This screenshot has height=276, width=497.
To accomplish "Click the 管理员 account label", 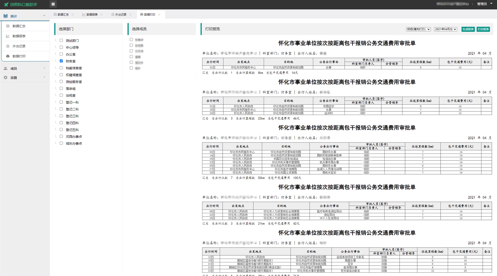I will 482,4.
